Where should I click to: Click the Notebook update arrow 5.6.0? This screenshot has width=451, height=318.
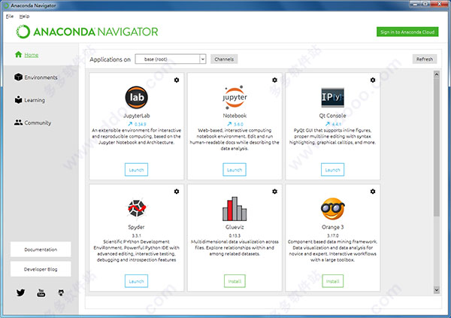235,124
